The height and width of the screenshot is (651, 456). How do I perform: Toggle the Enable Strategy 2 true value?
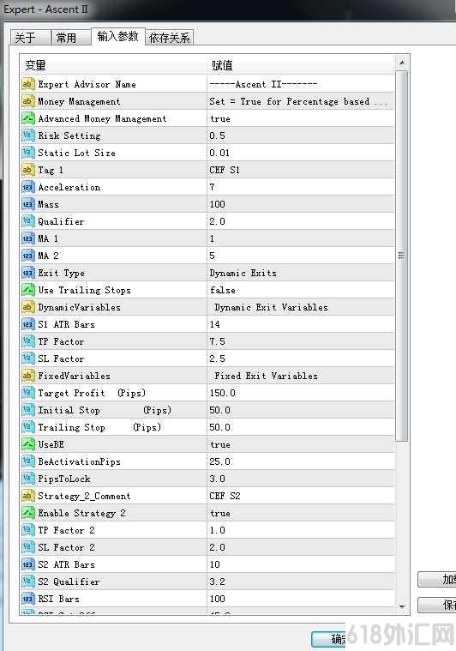click(x=301, y=513)
